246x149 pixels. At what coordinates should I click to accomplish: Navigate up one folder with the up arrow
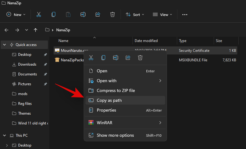tap(35, 30)
